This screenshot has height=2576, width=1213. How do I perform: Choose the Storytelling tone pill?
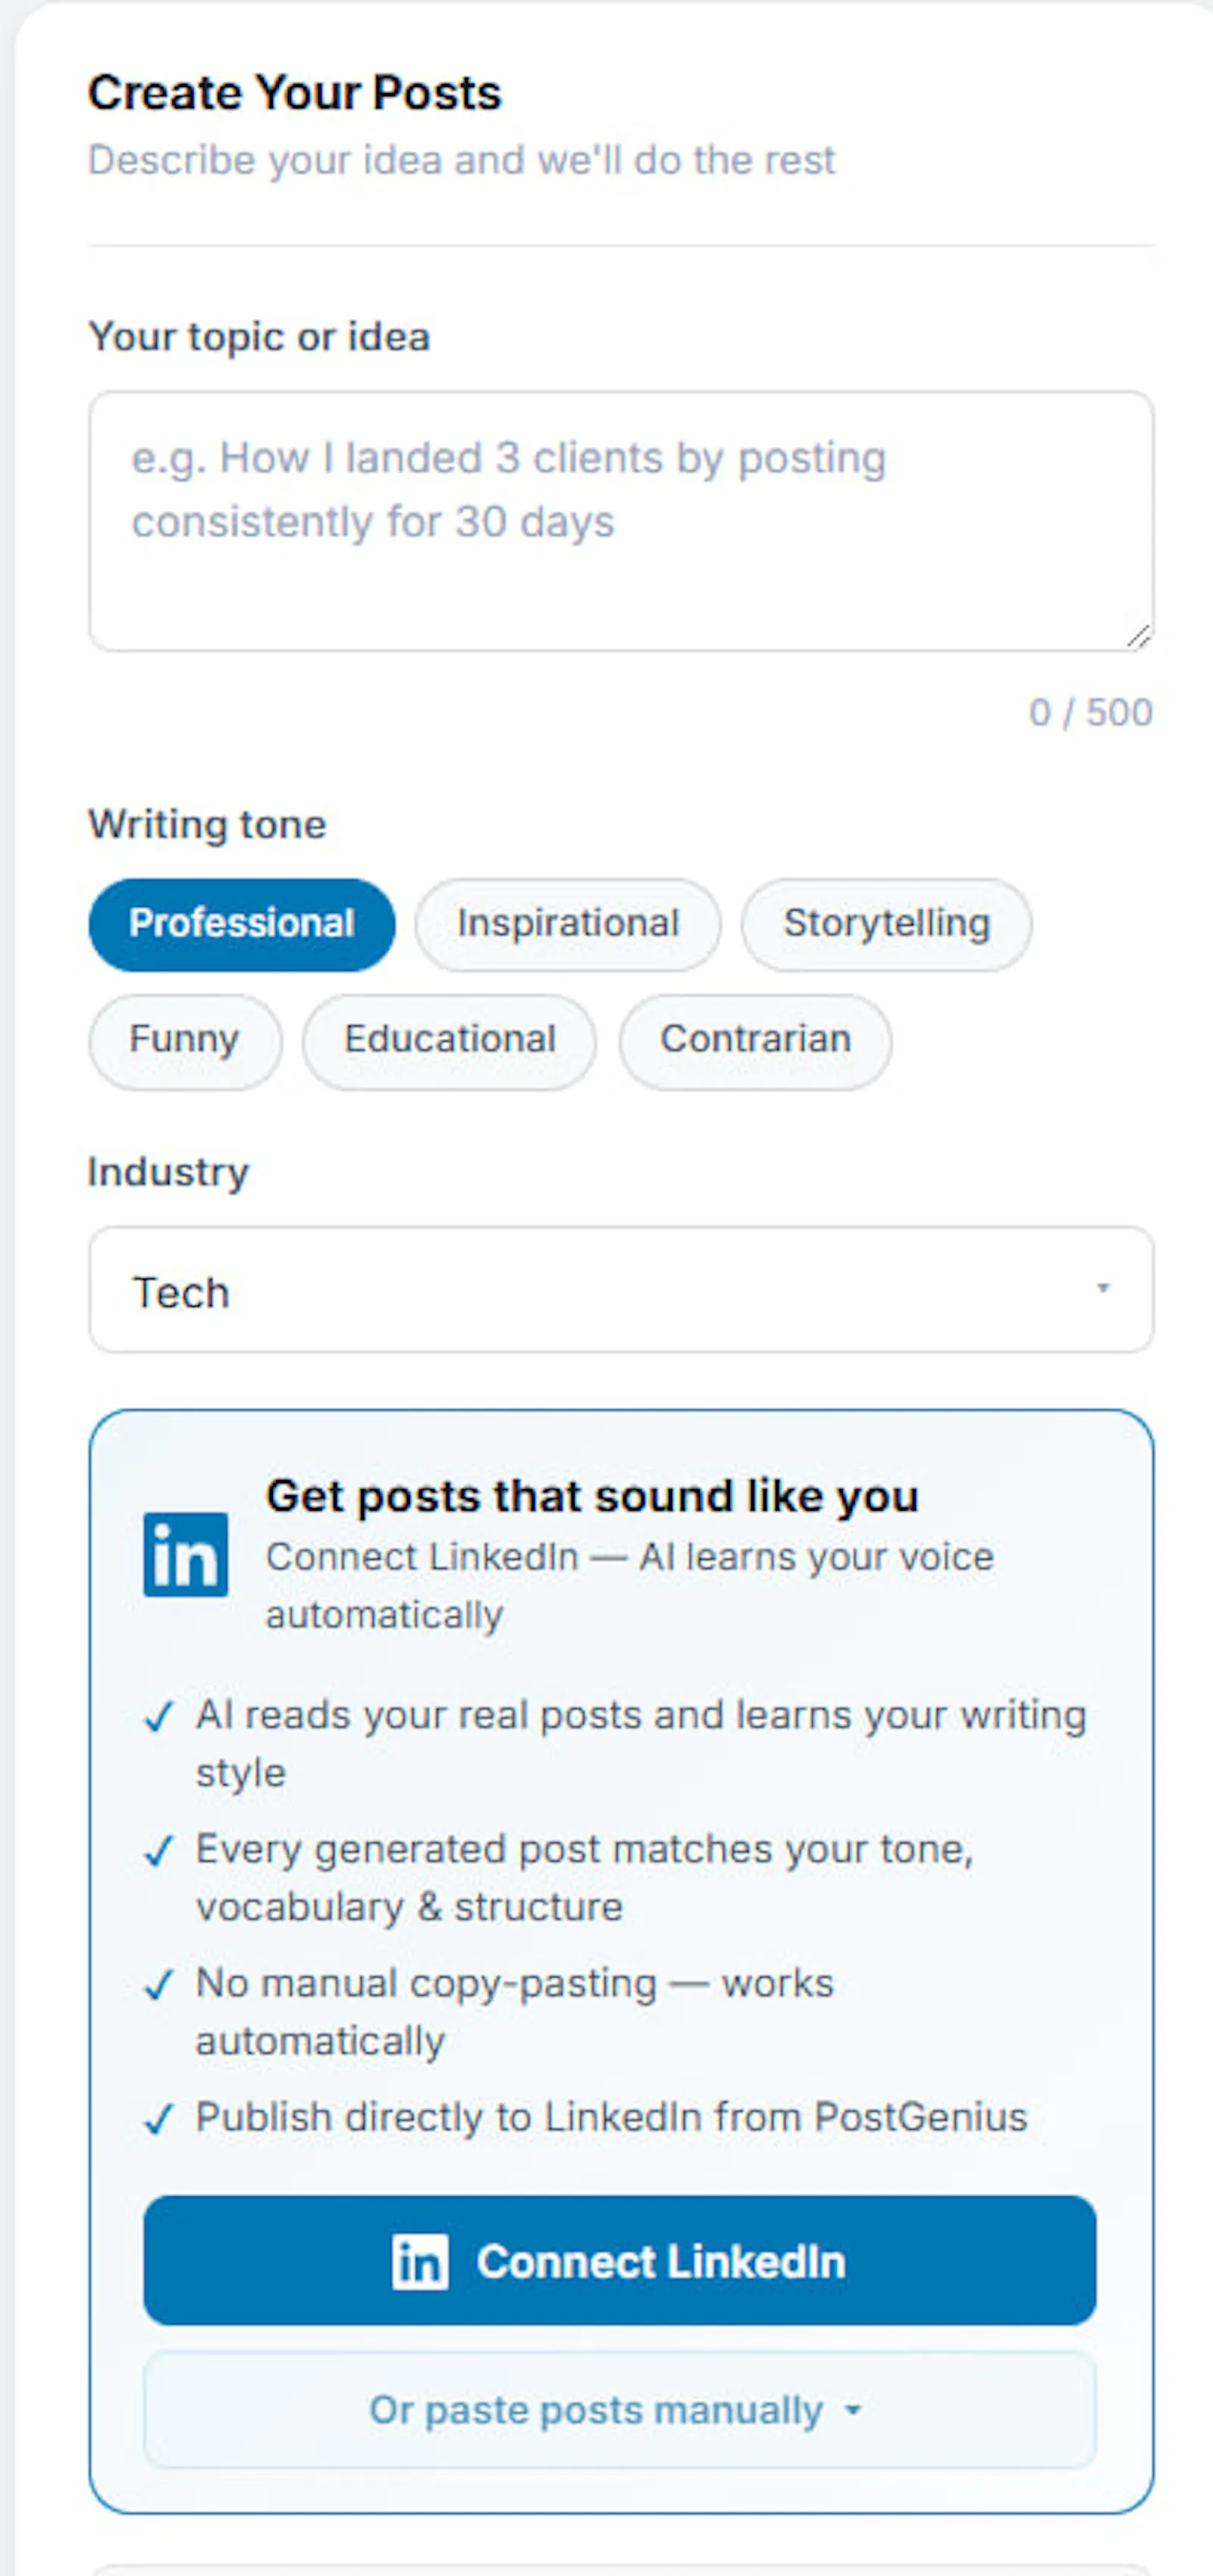(x=886, y=924)
